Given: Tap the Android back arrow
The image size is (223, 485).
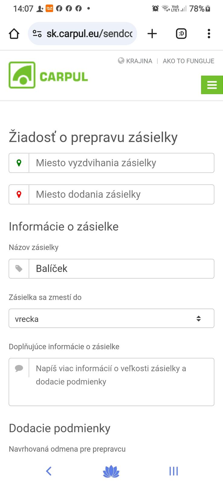Looking at the screenshot, I should [49, 471].
